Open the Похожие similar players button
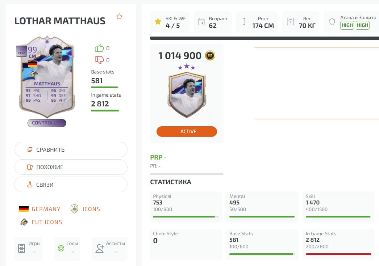 pyautogui.click(x=71, y=167)
